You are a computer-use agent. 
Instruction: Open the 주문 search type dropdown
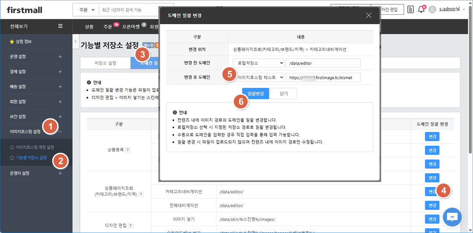click(87, 10)
